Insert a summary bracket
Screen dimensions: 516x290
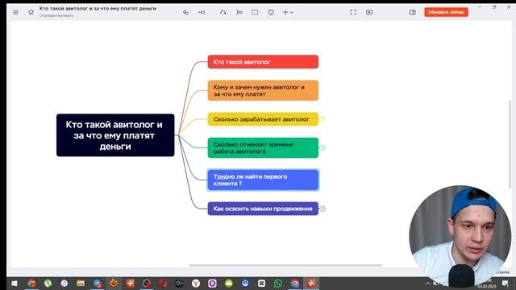point(239,12)
